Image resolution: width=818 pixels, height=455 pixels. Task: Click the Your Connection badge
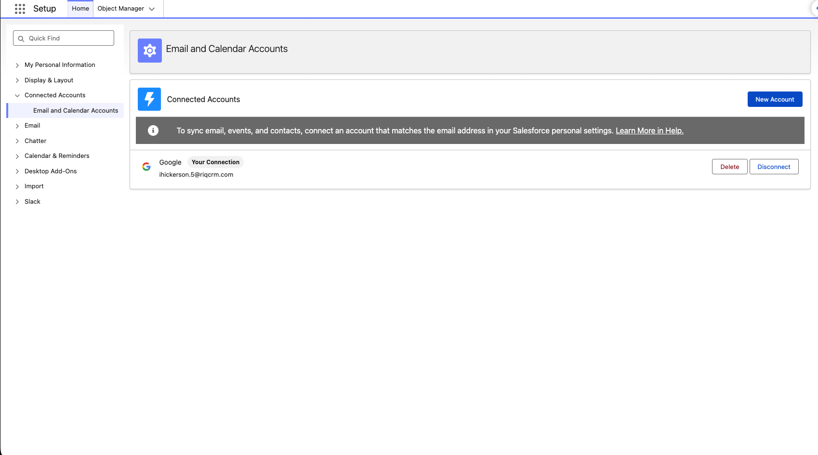point(215,162)
